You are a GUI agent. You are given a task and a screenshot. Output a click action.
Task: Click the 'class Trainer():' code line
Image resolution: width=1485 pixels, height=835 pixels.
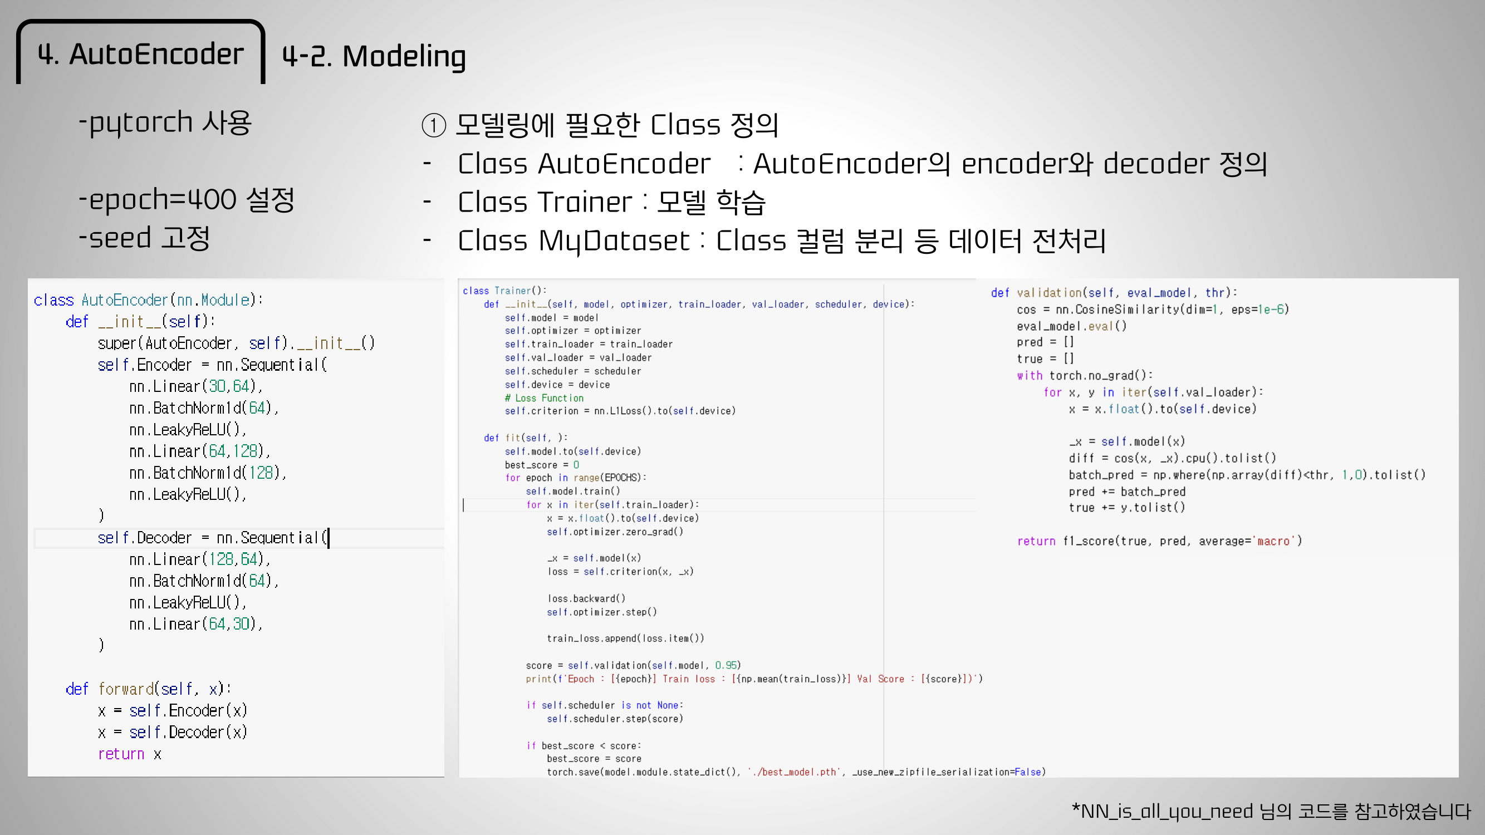[x=504, y=291]
